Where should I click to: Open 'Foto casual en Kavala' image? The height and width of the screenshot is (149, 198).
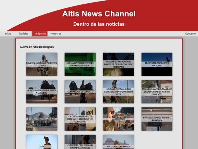(118, 142)
